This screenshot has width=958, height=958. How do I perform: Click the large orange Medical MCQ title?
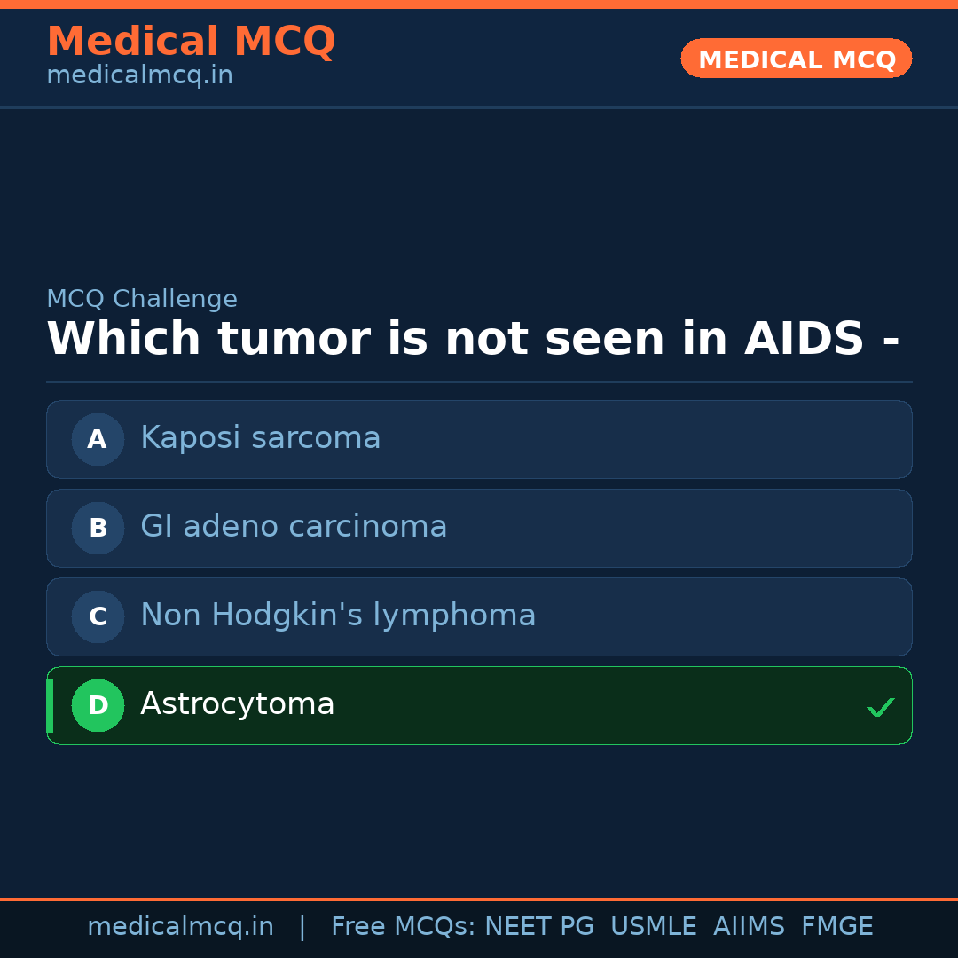click(x=191, y=42)
